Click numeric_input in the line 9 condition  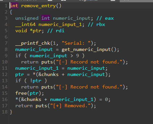click(48, 56)
